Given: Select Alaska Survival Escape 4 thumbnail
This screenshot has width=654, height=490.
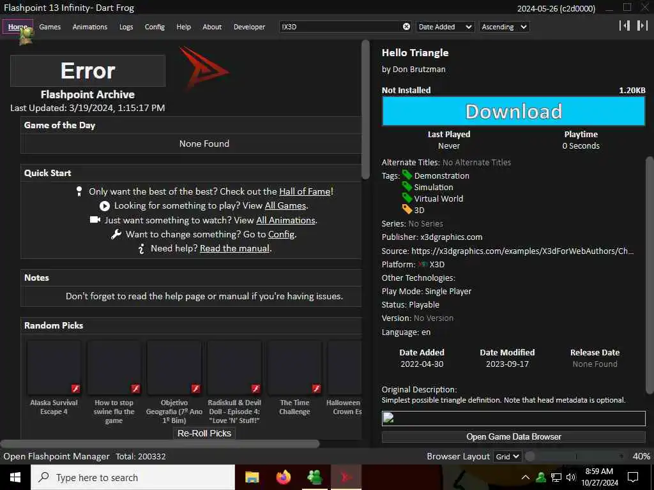Looking at the screenshot, I should point(54,367).
